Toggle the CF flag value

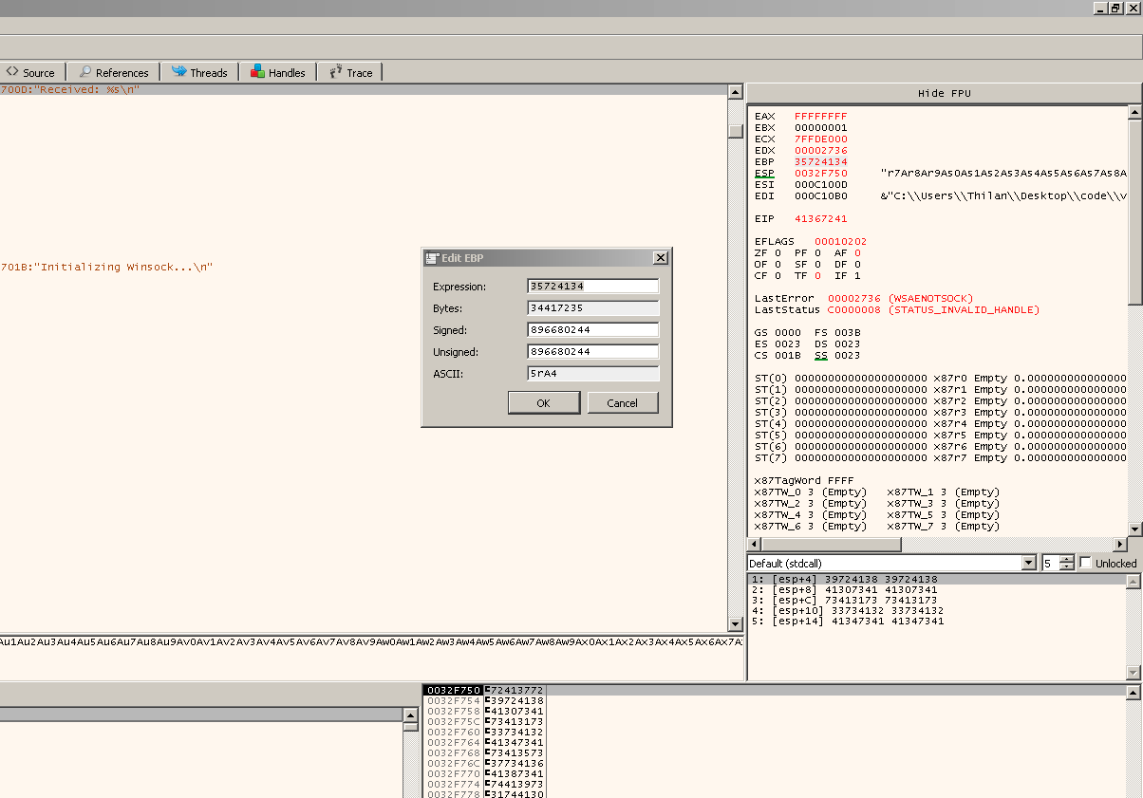tap(778, 275)
